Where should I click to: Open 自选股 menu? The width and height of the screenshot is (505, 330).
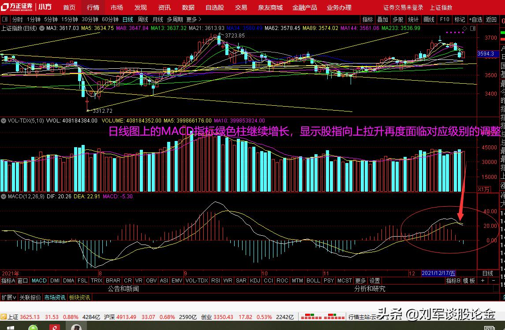click(x=215, y=7)
